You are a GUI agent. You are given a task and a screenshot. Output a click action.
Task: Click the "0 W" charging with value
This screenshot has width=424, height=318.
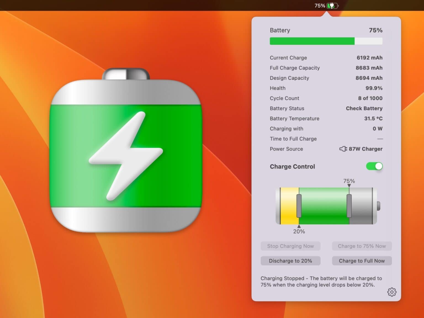[x=377, y=129]
